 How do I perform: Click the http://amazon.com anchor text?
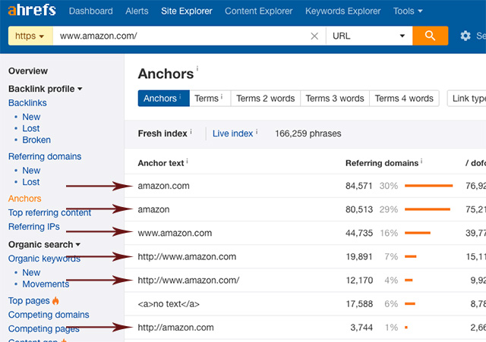[175, 328]
